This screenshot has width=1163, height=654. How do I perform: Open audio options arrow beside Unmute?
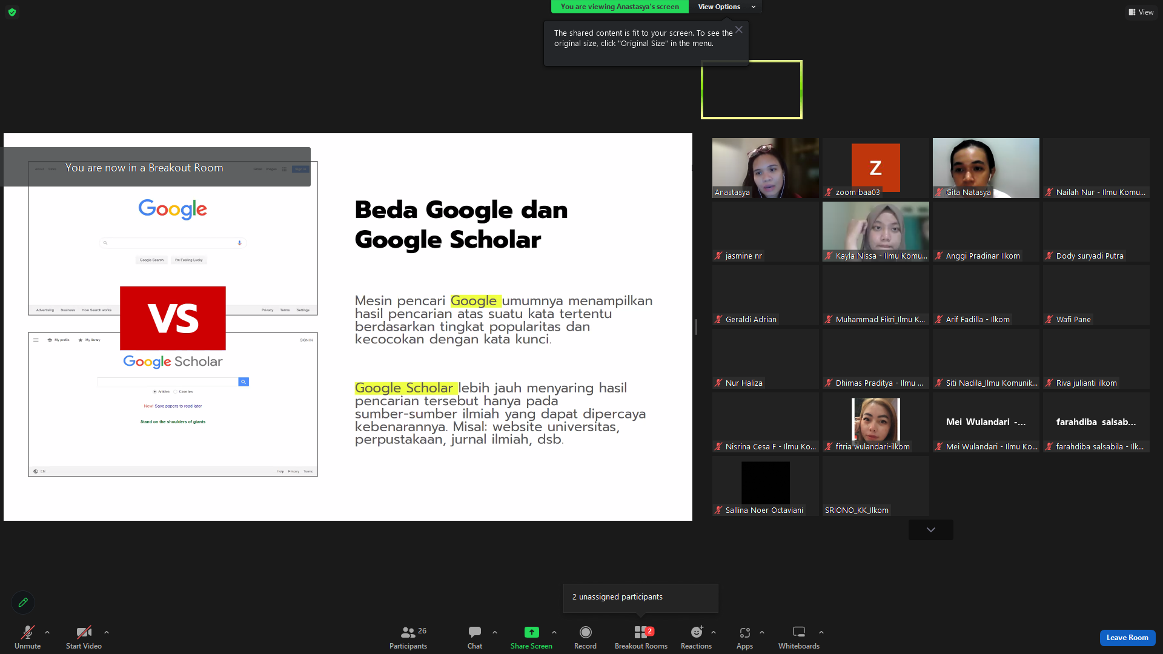point(47,632)
